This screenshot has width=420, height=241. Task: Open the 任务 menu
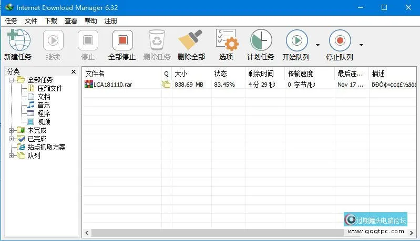pos(11,21)
